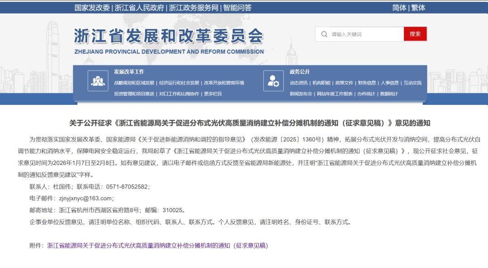Type in the 请输入关键词 search field
This screenshot has height=268, width=488.
(365, 34)
